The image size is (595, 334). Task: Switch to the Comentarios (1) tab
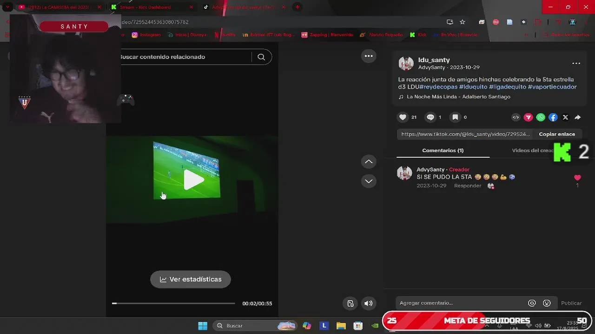point(443,150)
